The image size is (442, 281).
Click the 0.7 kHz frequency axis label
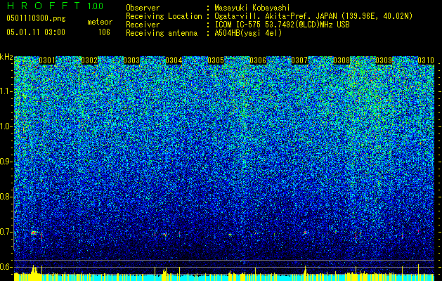pos(6,232)
